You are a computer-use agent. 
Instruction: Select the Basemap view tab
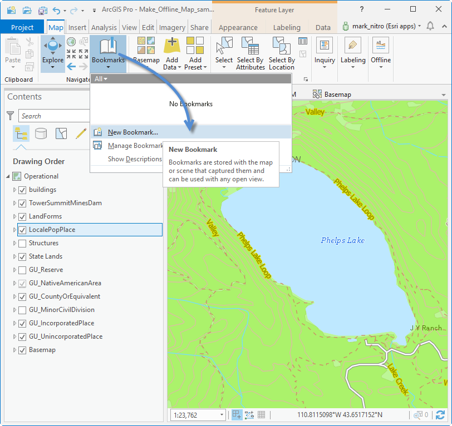(332, 94)
